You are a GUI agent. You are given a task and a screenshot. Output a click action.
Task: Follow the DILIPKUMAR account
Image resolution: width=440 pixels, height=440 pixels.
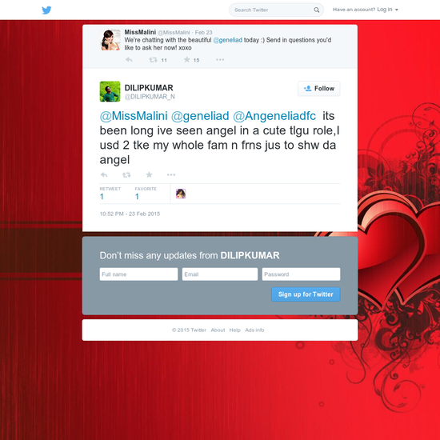coord(319,89)
